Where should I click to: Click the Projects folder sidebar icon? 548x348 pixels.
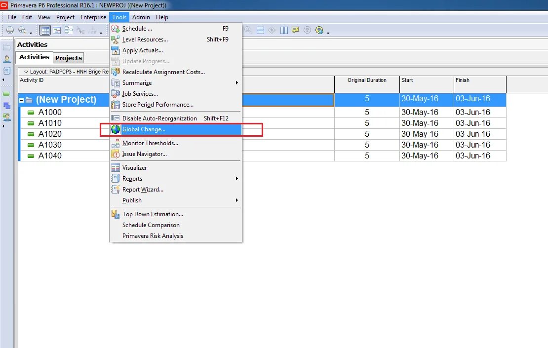(x=6, y=47)
